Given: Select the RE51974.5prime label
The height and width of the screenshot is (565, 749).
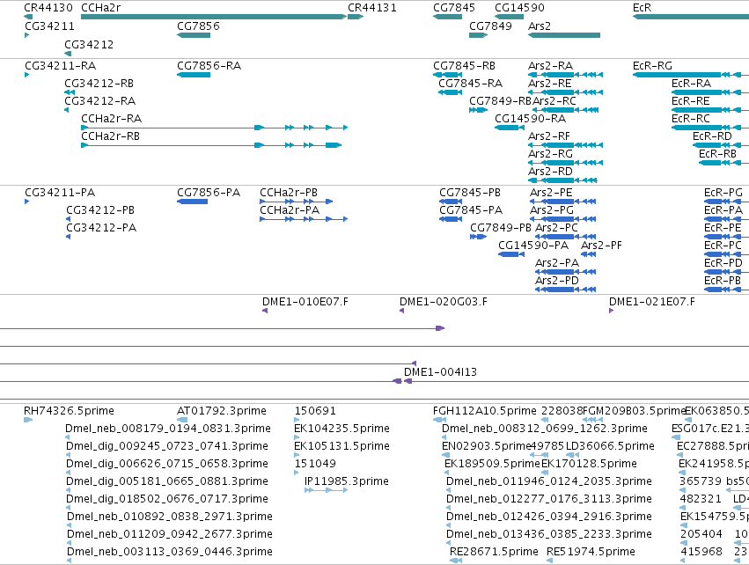Looking at the screenshot, I should [x=591, y=552].
